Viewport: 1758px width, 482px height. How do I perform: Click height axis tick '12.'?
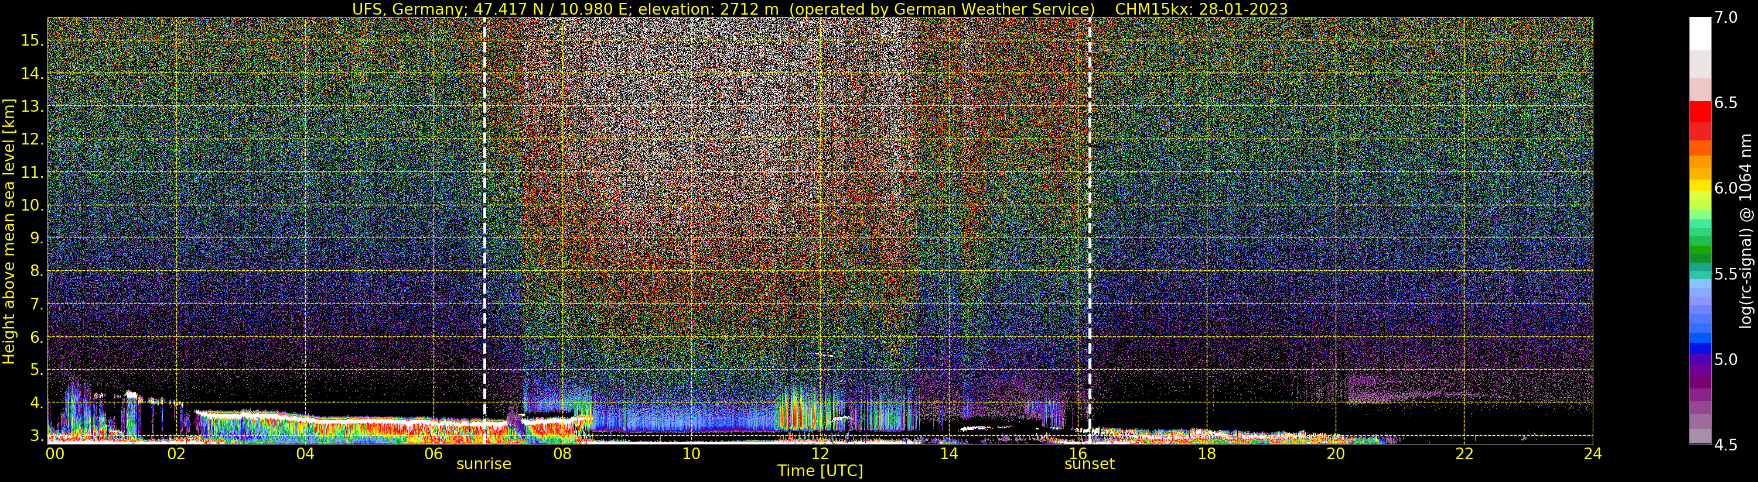tap(32, 140)
